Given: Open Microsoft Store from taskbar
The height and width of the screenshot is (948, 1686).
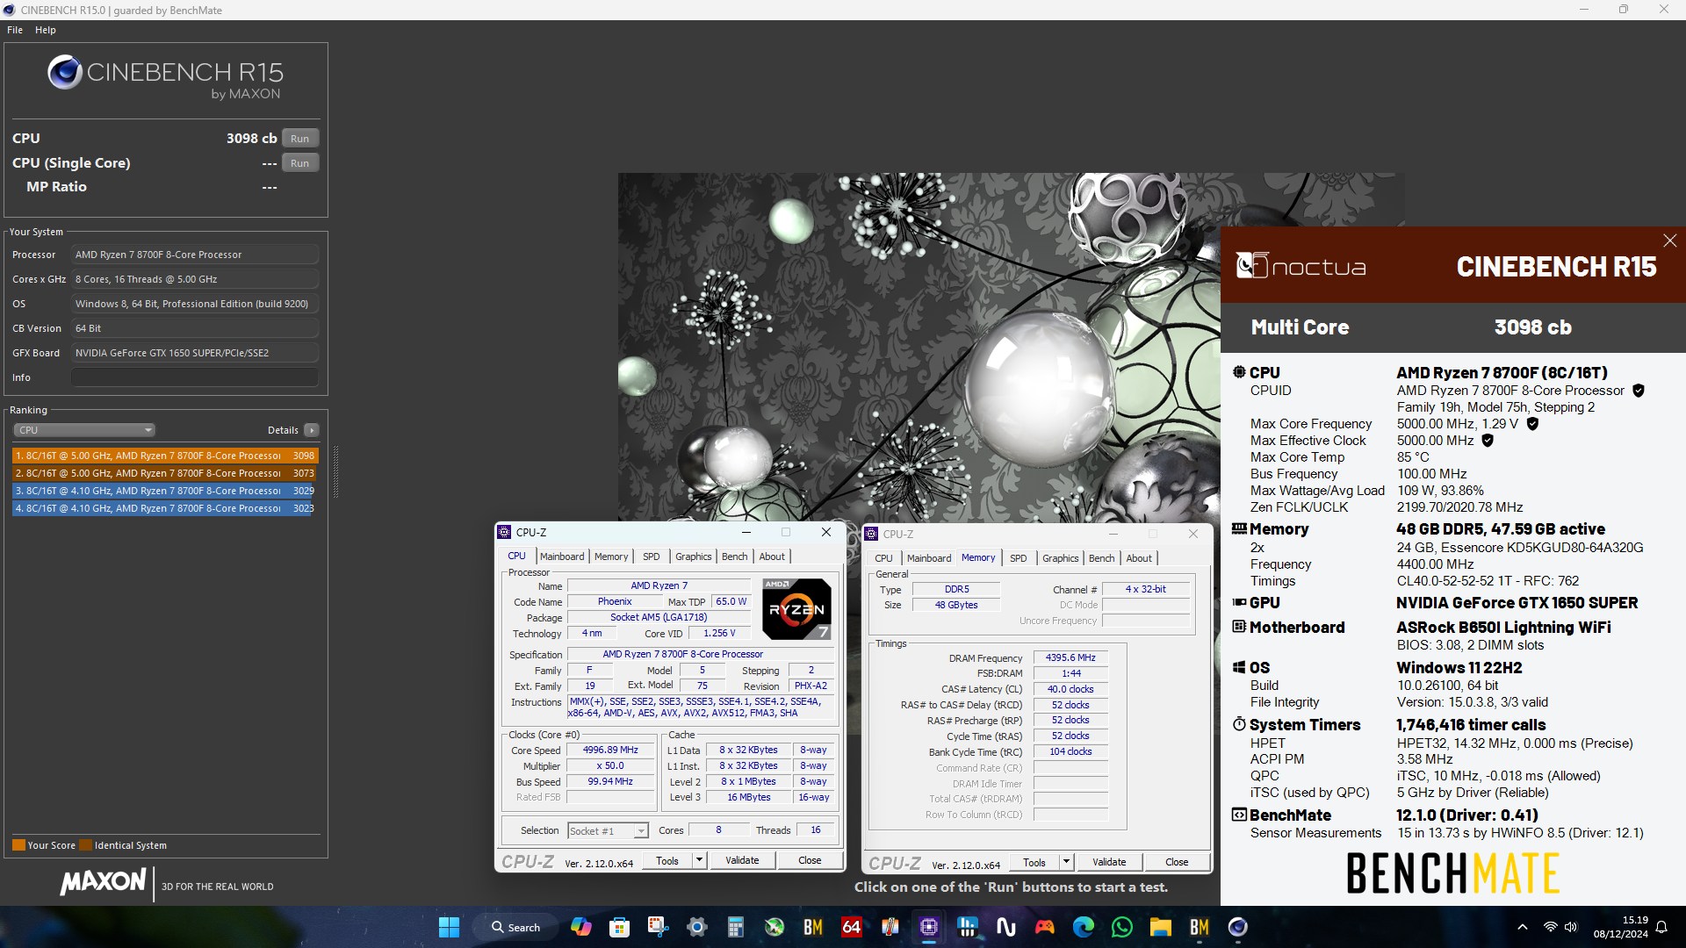Looking at the screenshot, I should click(619, 927).
